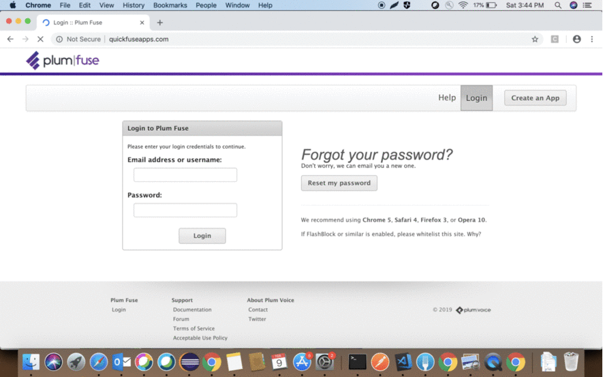
Task: Click the battery status icon
Action: pyautogui.click(x=491, y=5)
